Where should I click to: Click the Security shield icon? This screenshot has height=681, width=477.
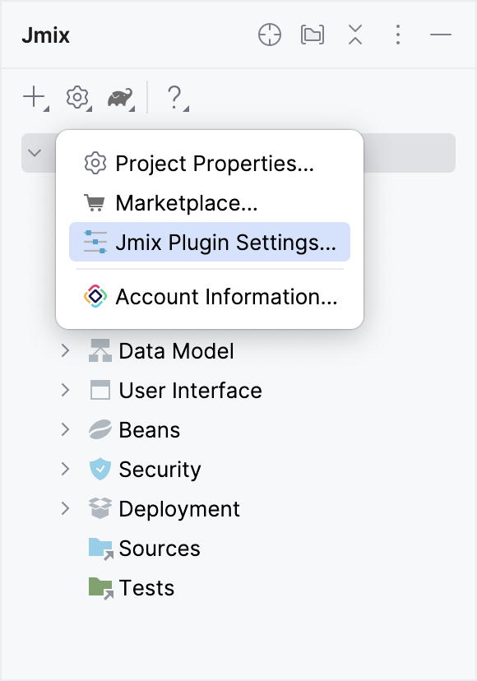tap(99, 469)
